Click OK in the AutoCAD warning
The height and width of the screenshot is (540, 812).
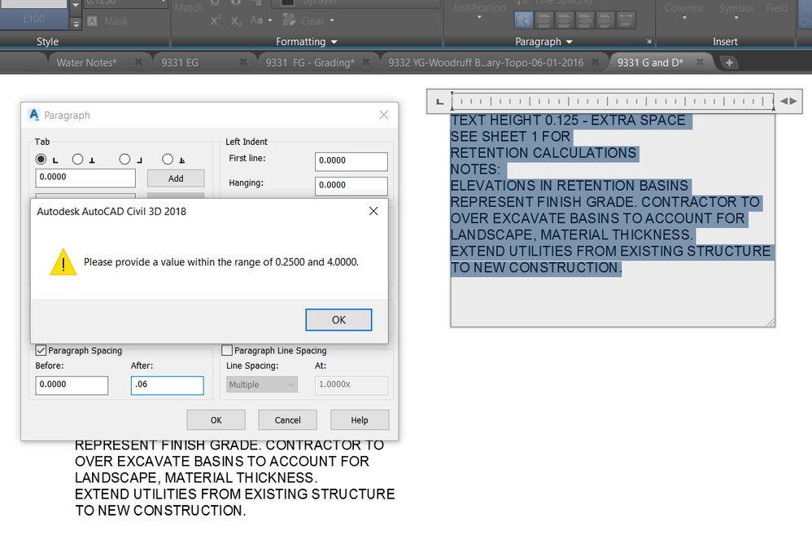click(x=338, y=320)
